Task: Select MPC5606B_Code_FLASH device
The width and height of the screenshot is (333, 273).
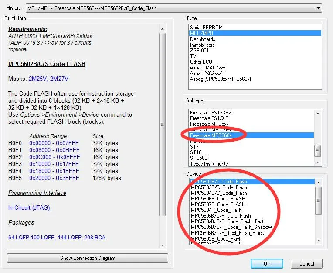Action: [x=252, y=199]
